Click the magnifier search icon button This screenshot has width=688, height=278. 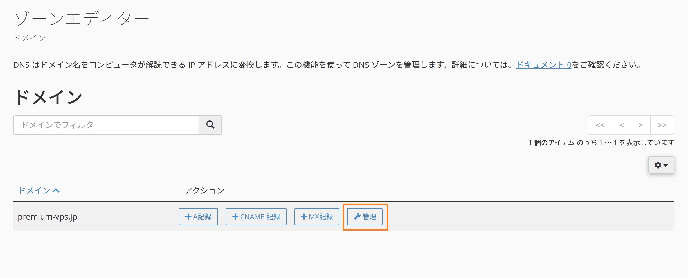click(210, 125)
